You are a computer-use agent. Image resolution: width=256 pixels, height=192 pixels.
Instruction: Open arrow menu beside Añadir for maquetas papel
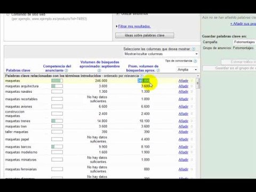[191, 139]
